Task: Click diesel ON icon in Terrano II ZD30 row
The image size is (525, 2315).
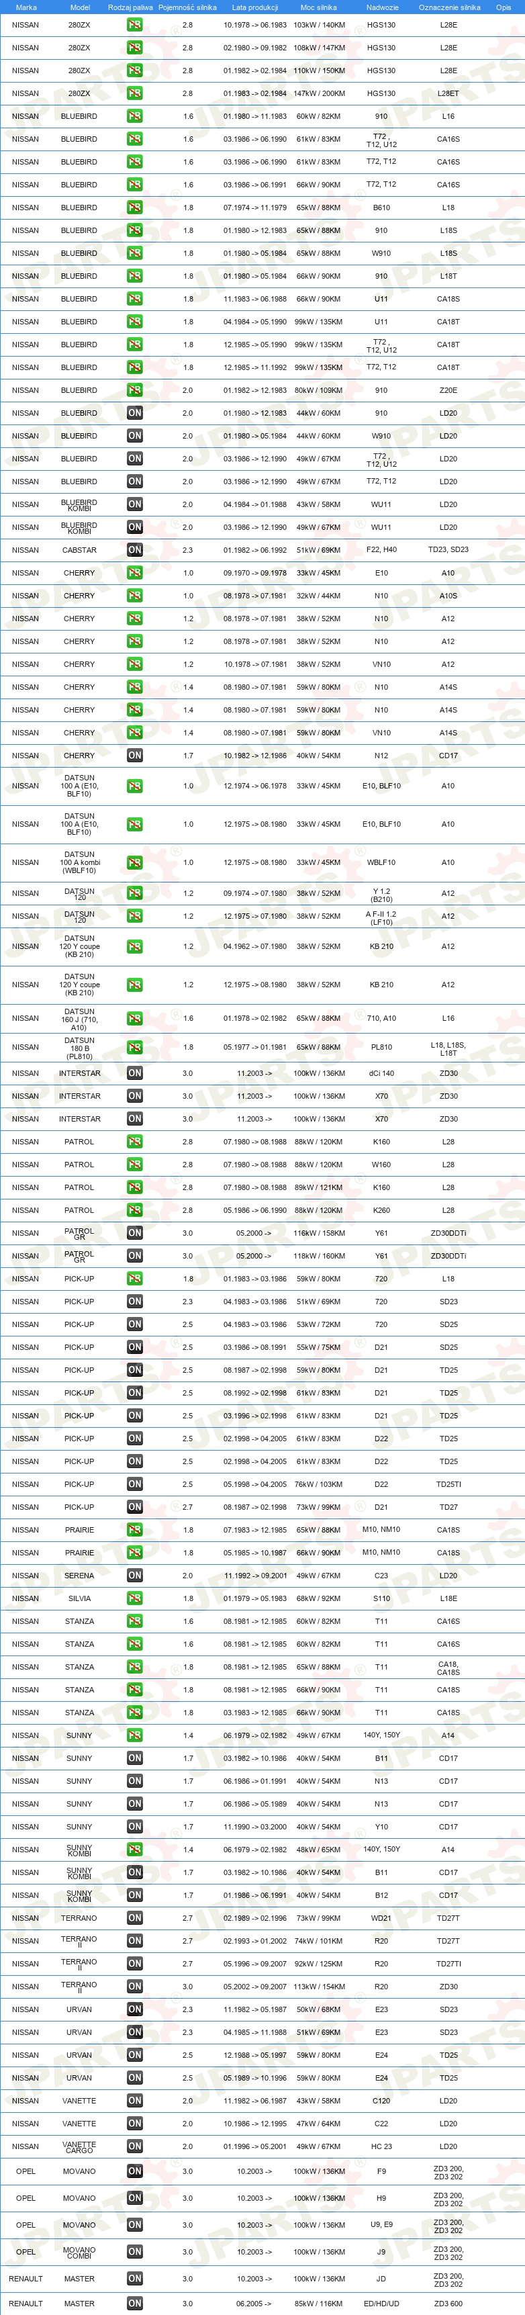Action: pos(134,1987)
